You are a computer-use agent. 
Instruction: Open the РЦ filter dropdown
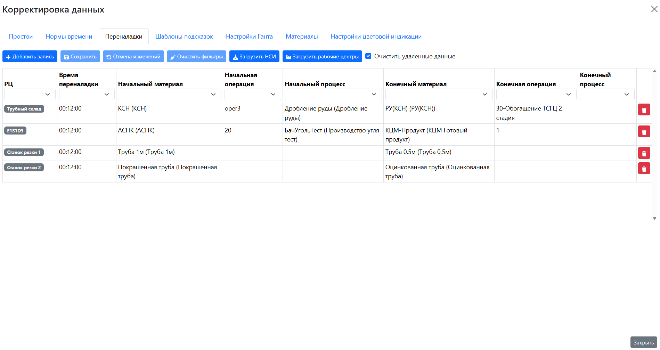pyautogui.click(x=30, y=95)
